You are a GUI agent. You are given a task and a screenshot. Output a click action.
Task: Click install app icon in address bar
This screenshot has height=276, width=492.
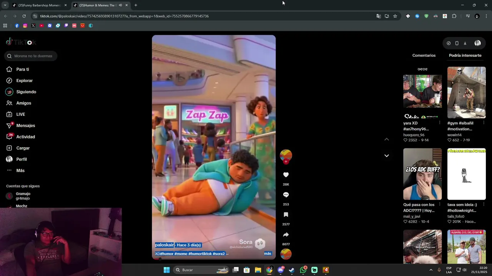click(x=387, y=16)
